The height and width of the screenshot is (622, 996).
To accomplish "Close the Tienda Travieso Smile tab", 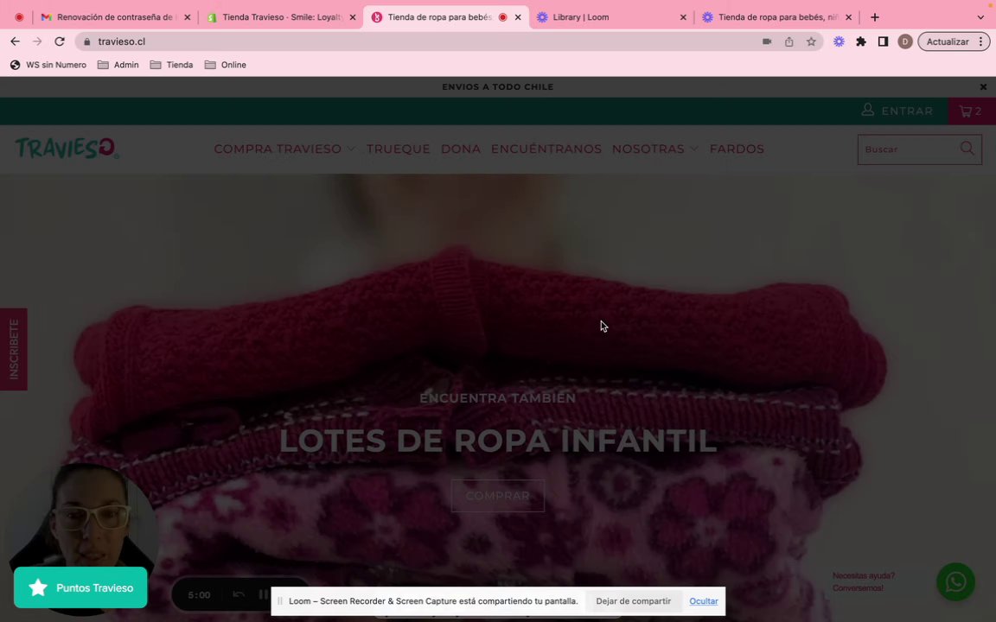I will [353, 17].
